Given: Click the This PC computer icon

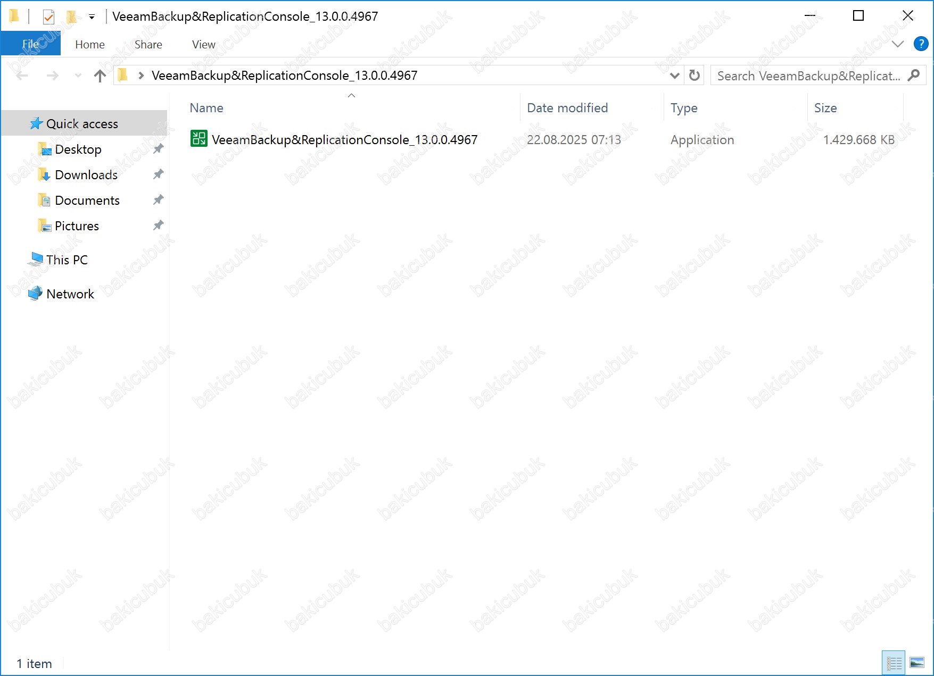Looking at the screenshot, I should pos(36,260).
